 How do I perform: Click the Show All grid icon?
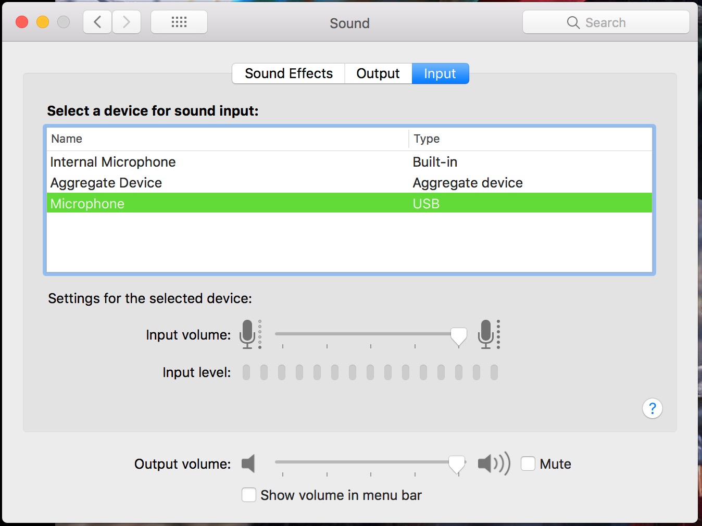click(179, 22)
